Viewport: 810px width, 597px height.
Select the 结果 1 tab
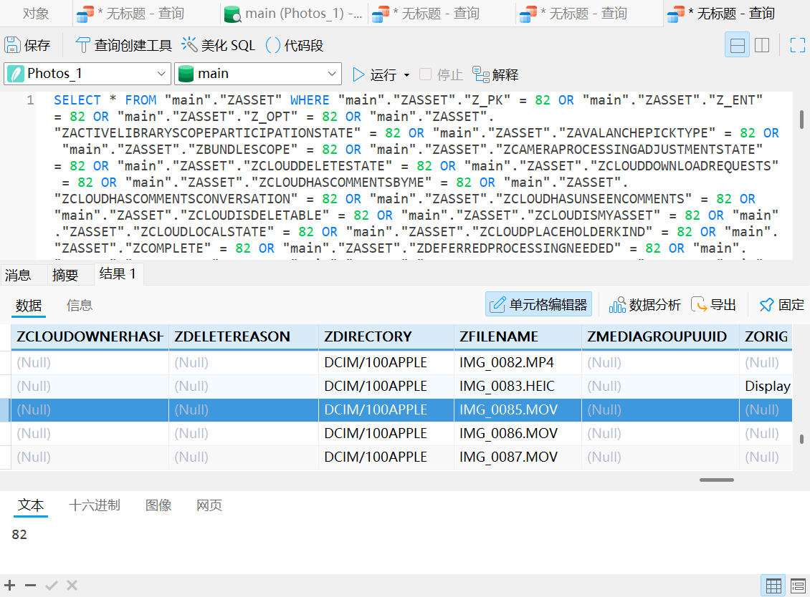(118, 273)
